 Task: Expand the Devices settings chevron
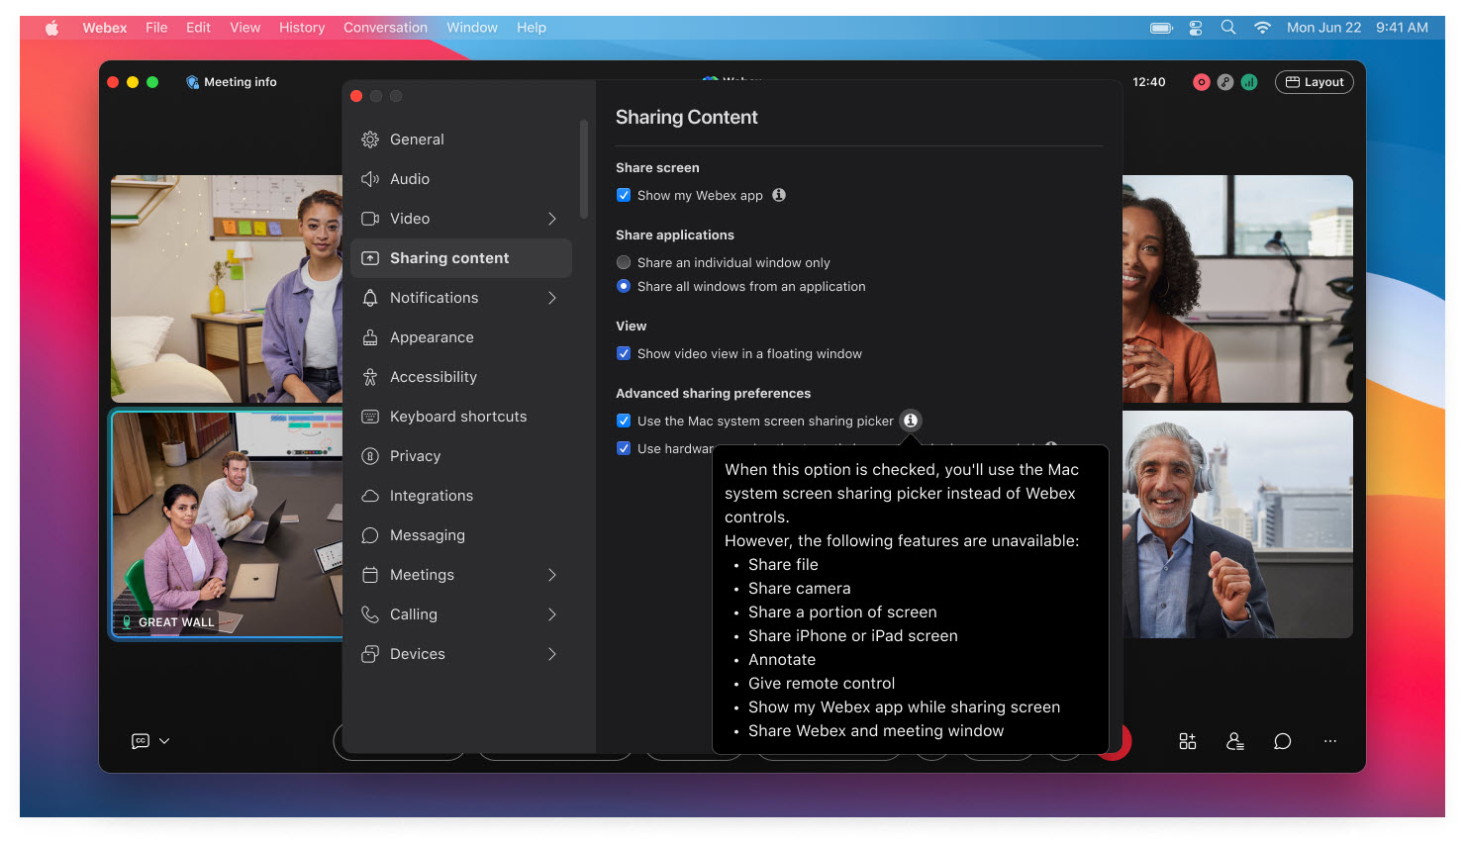552,654
